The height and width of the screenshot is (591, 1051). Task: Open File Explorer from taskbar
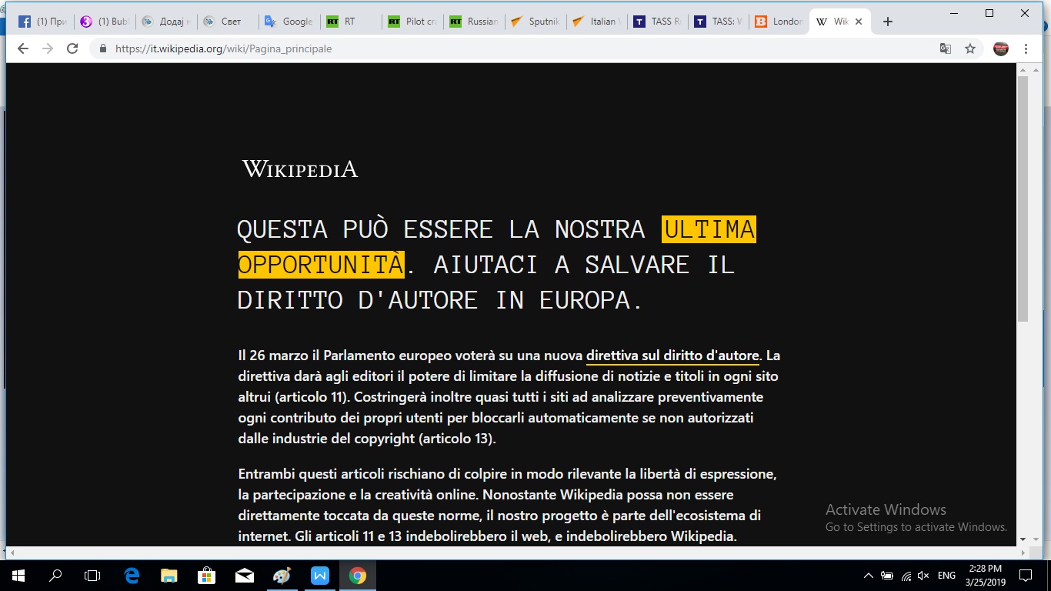click(169, 575)
